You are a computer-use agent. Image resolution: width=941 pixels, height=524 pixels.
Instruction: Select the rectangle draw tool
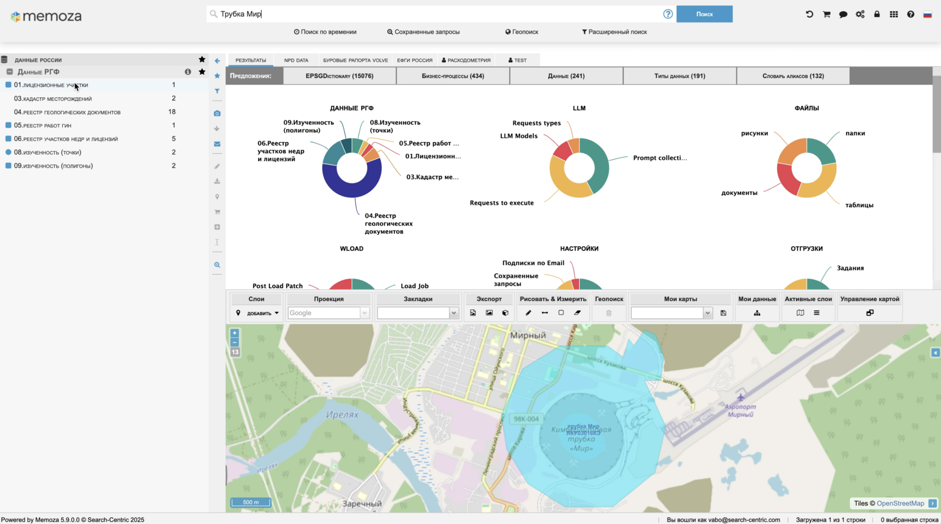point(561,313)
